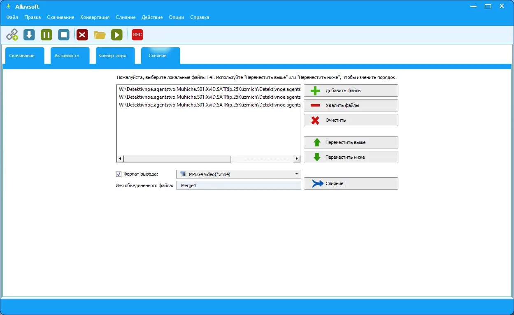Open the Слияние menu
The width and height of the screenshot is (514, 315).
click(126, 17)
